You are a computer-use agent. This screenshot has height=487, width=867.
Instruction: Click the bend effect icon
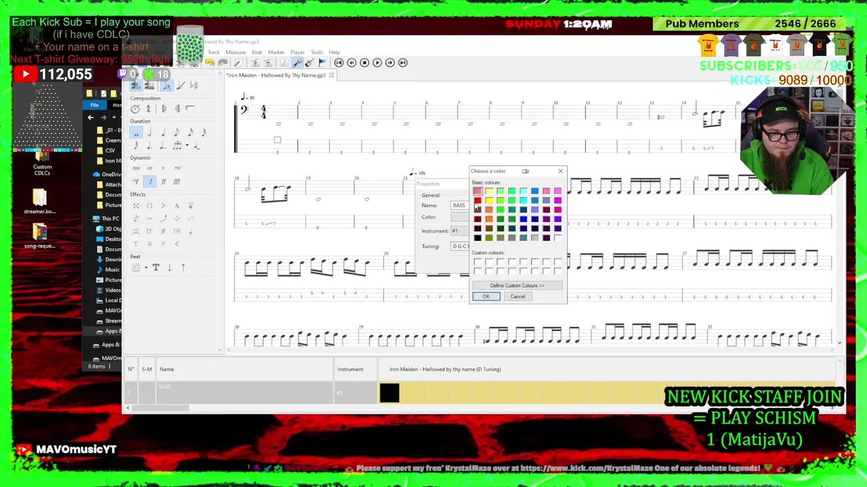coord(164,218)
